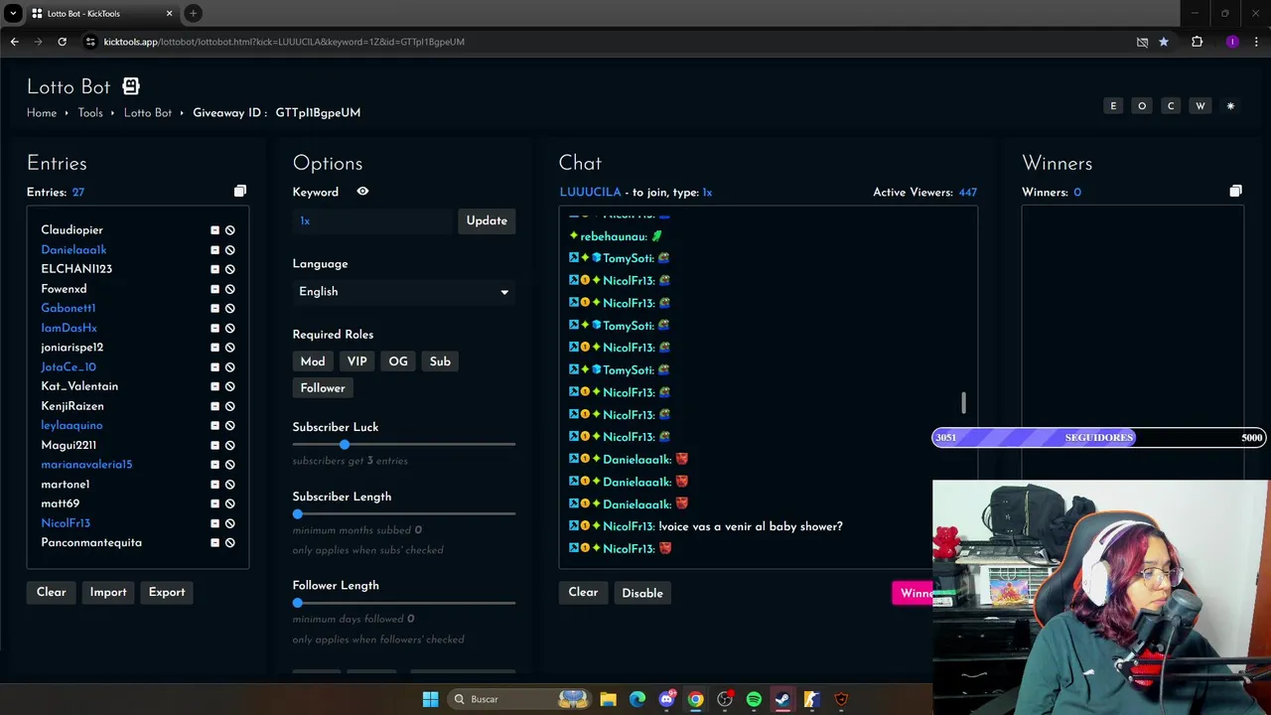This screenshot has height=715, width=1271.
Task: Bookmark this page with the star icon
Action: 1164,42
